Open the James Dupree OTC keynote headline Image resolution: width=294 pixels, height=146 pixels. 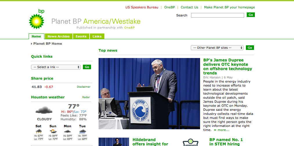(228, 66)
